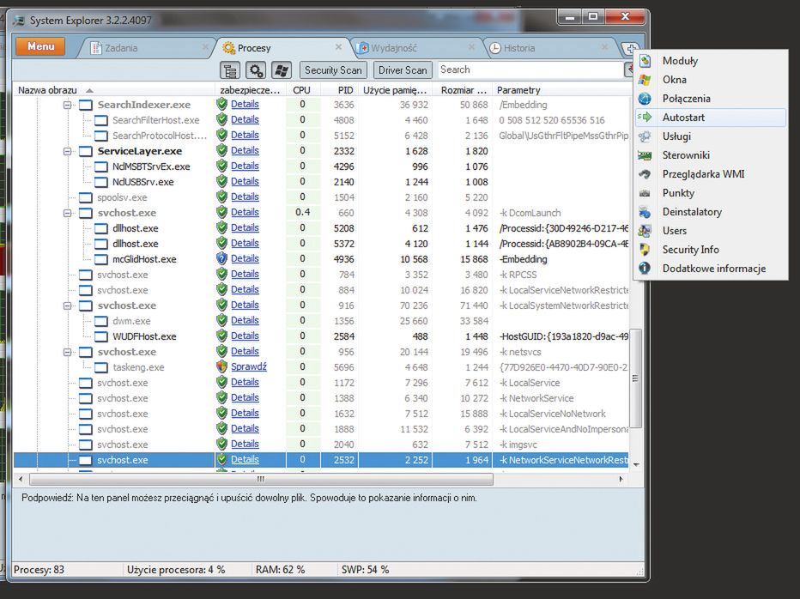Open the orange Menu button
The height and width of the screenshot is (599, 800).
[41, 46]
